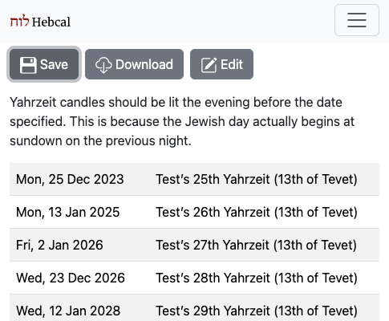Select the Wed, 12 Jan 2028 date
Image resolution: width=389 pixels, height=321 pixels.
(68, 311)
